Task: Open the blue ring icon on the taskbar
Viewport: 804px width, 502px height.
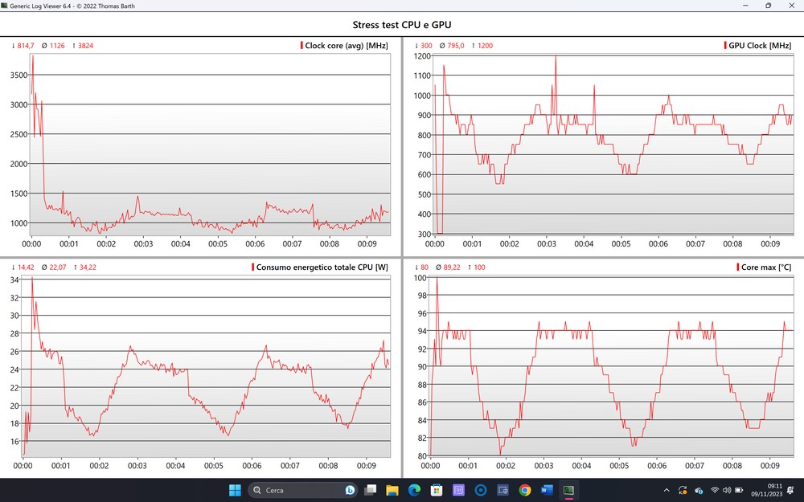Action: pyautogui.click(x=481, y=490)
